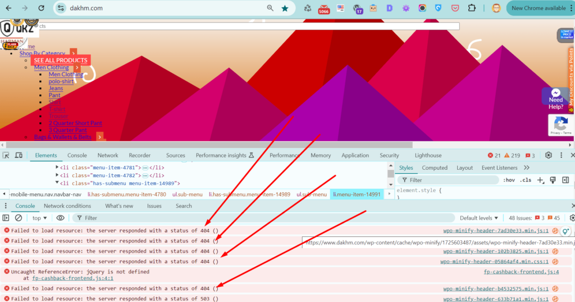The height and width of the screenshot is (302, 575).
Task: Open the Event Listeners tab
Action: pos(499,168)
